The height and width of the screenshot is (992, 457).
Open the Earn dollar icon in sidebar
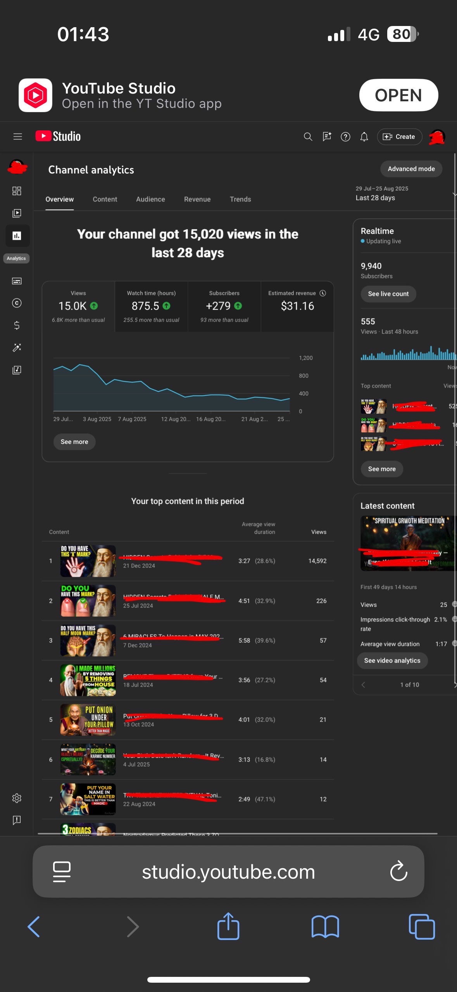tap(17, 325)
